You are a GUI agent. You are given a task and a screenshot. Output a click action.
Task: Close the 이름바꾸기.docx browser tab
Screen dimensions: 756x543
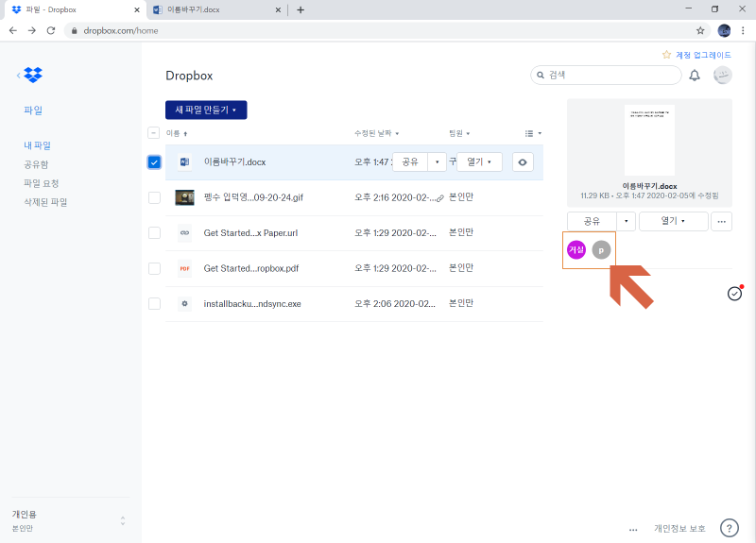click(278, 9)
